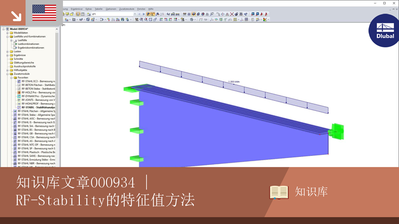
Task: Expand the Ergebnisse folder
Action: (x=7, y=55)
